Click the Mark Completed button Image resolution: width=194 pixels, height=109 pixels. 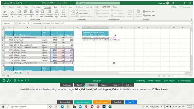pyautogui.click(x=83, y=102)
